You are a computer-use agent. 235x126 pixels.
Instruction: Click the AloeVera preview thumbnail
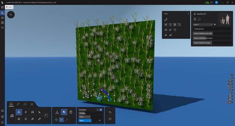click(x=224, y=19)
